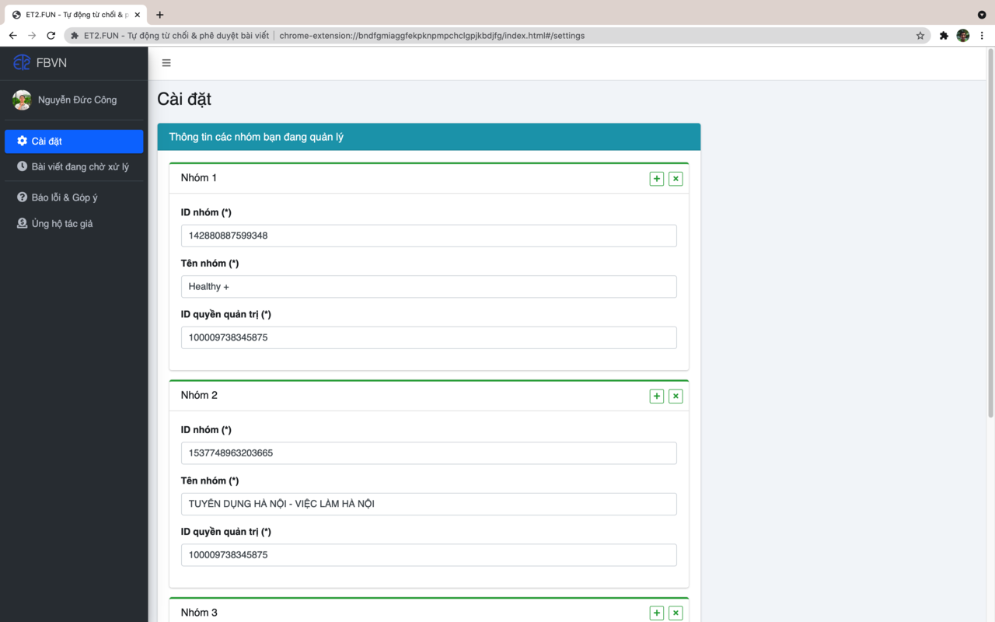Click the Nhóm 1 card title
The height and width of the screenshot is (622, 995).
199,178
